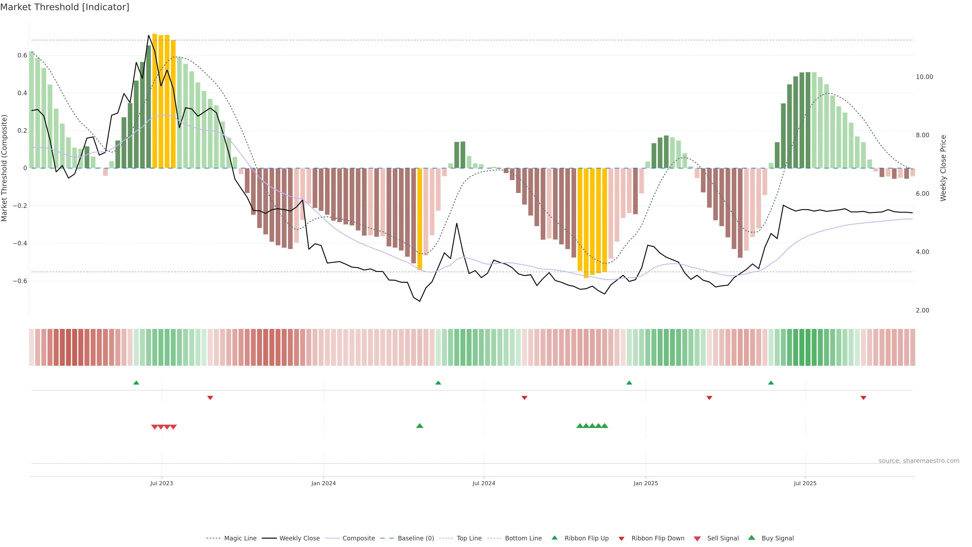
Task: Click the Ribbon Flip Up legend triangle icon
Action: point(554,538)
